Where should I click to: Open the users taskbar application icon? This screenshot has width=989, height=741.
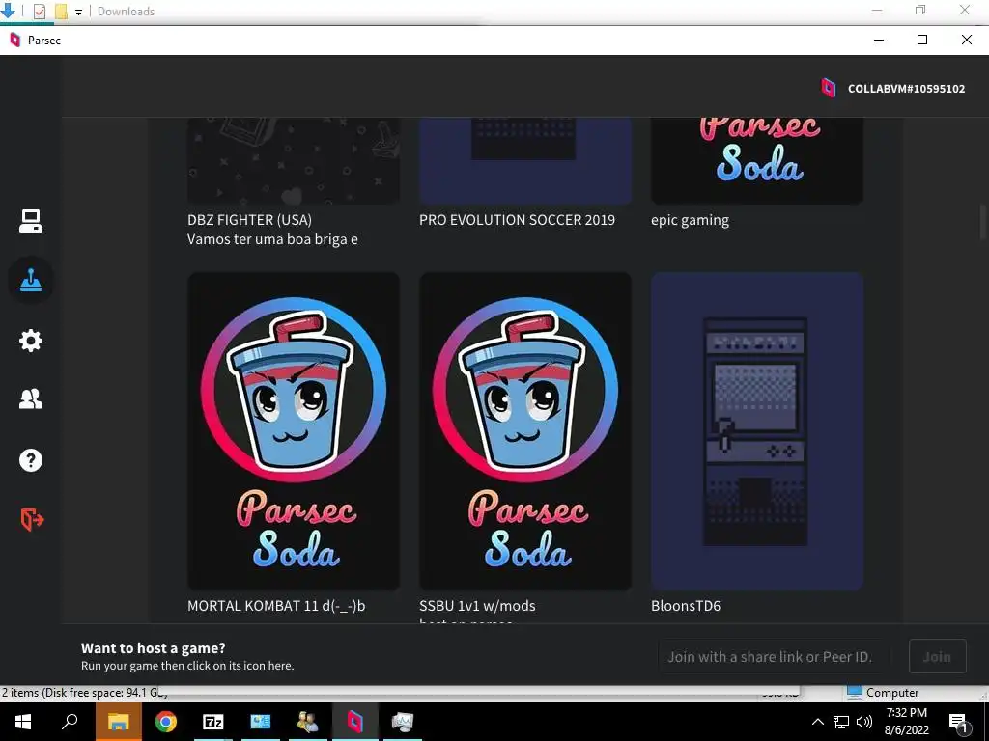coord(308,722)
